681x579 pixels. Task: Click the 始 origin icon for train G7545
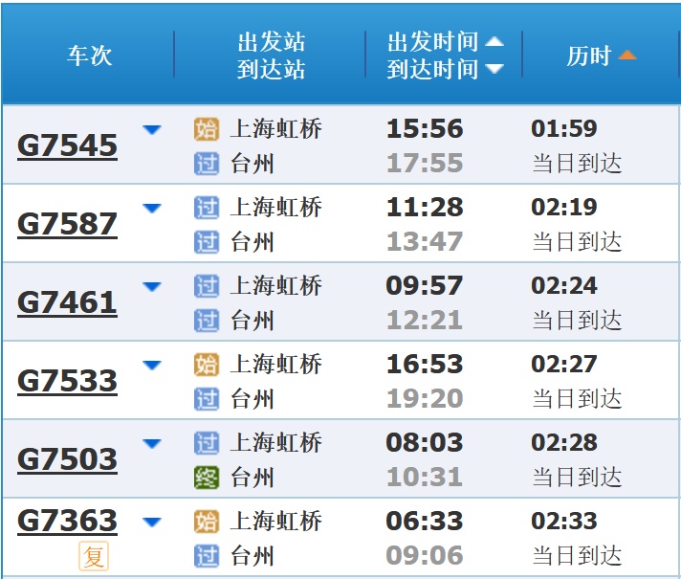(x=207, y=129)
